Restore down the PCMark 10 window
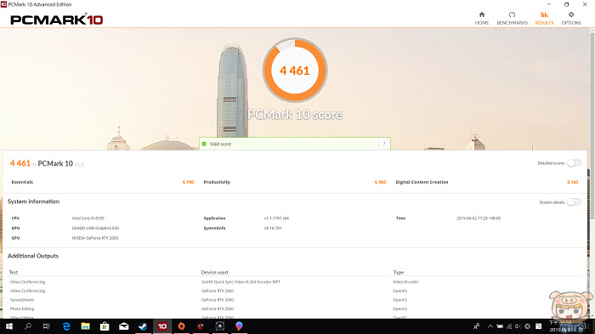The image size is (595, 334). coord(567,4)
